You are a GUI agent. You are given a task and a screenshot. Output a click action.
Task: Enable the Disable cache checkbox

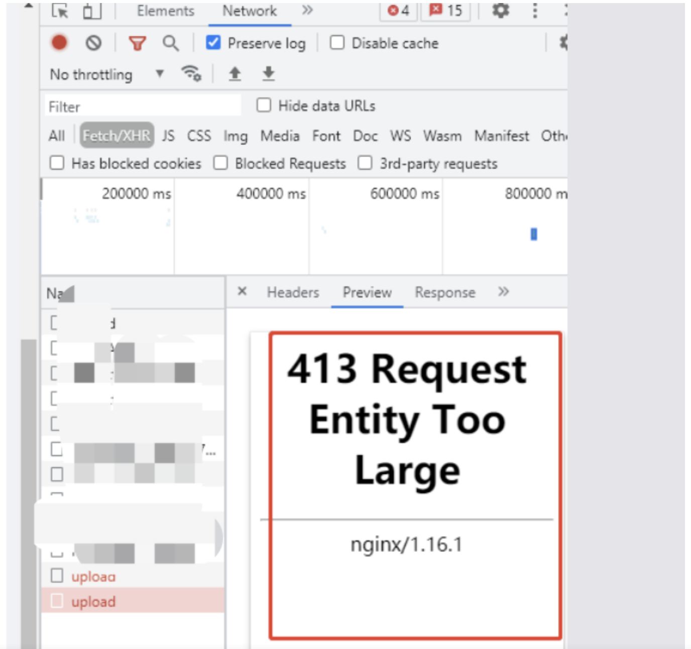[337, 43]
